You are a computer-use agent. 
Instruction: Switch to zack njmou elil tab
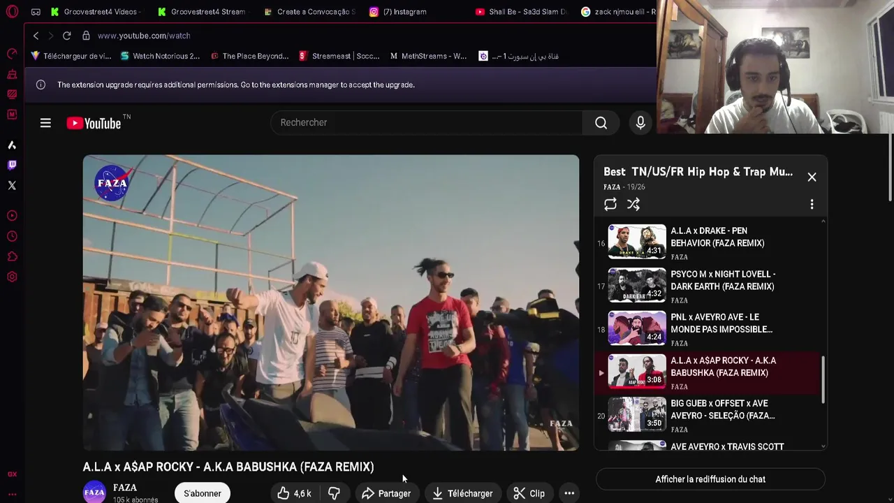pos(618,12)
